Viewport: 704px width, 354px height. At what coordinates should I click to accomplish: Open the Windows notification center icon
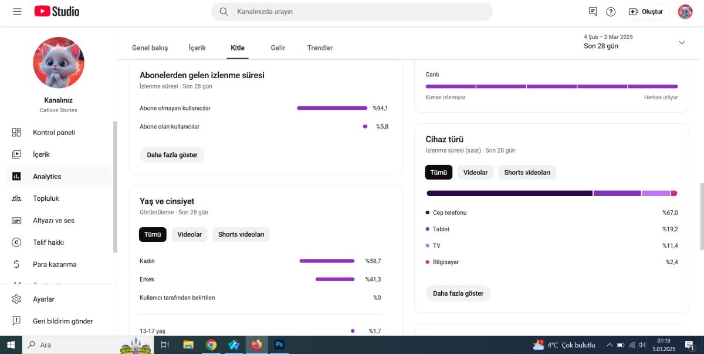(x=691, y=345)
